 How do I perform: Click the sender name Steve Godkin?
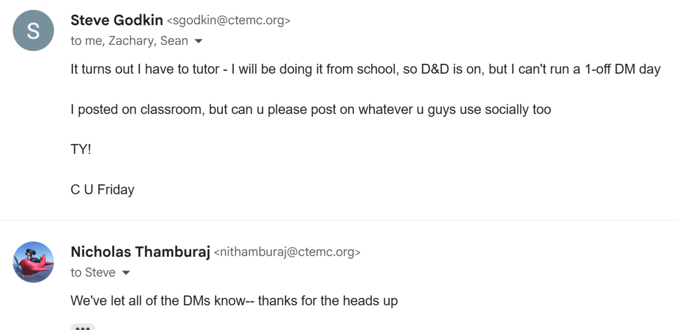(117, 21)
